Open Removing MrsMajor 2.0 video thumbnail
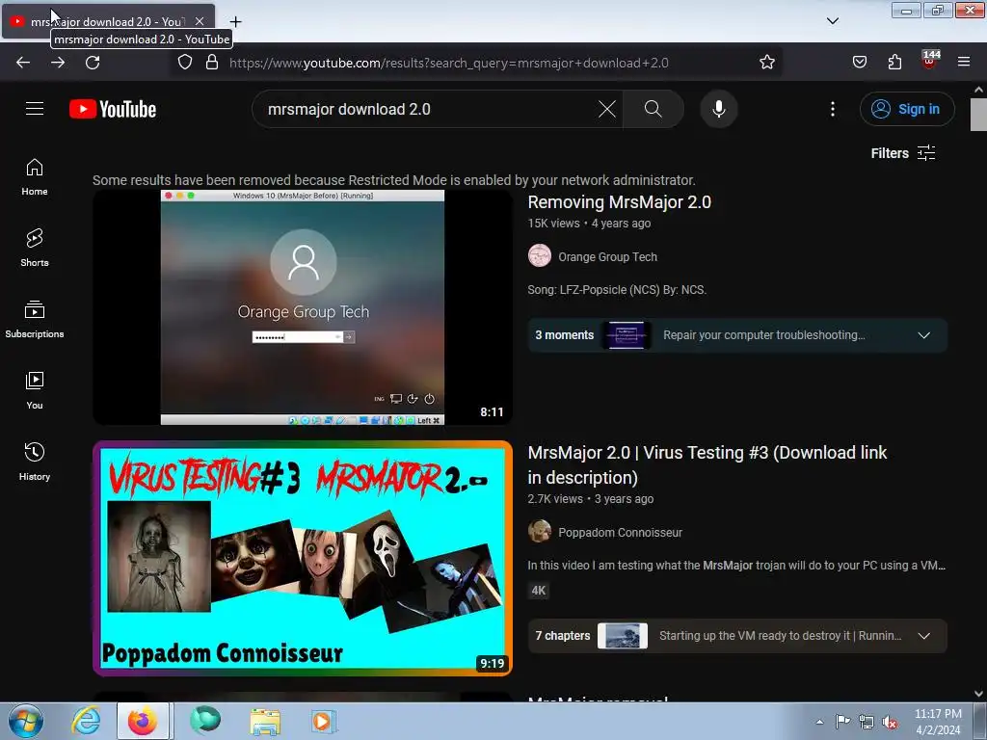 click(x=302, y=307)
